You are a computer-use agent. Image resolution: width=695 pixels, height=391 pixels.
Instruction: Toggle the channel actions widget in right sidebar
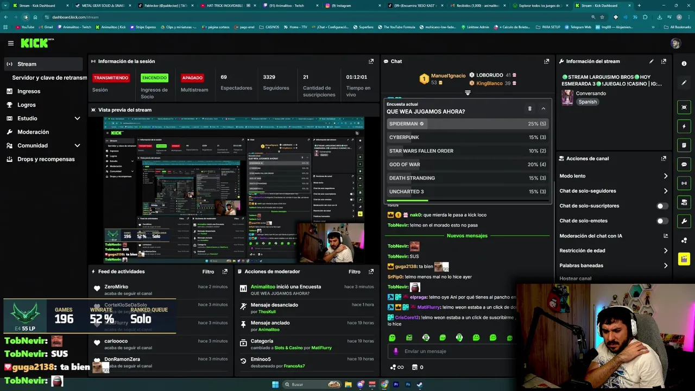pos(684,203)
